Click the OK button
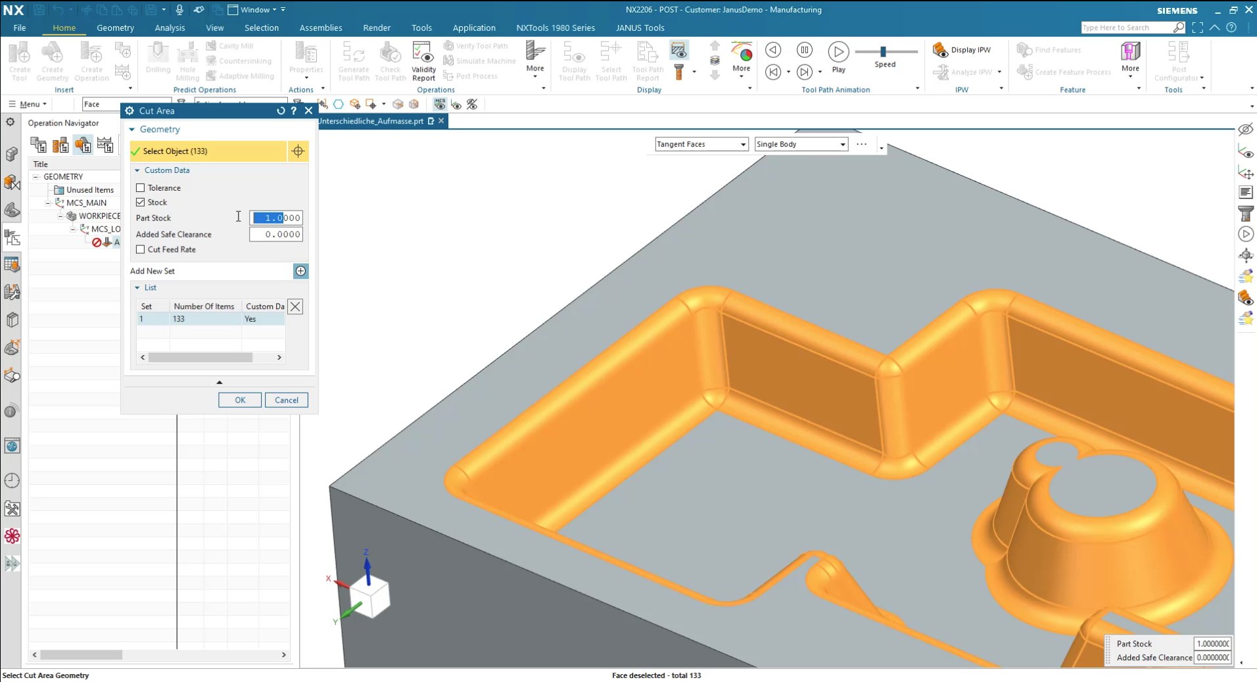The image size is (1257, 682). click(x=240, y=400)
